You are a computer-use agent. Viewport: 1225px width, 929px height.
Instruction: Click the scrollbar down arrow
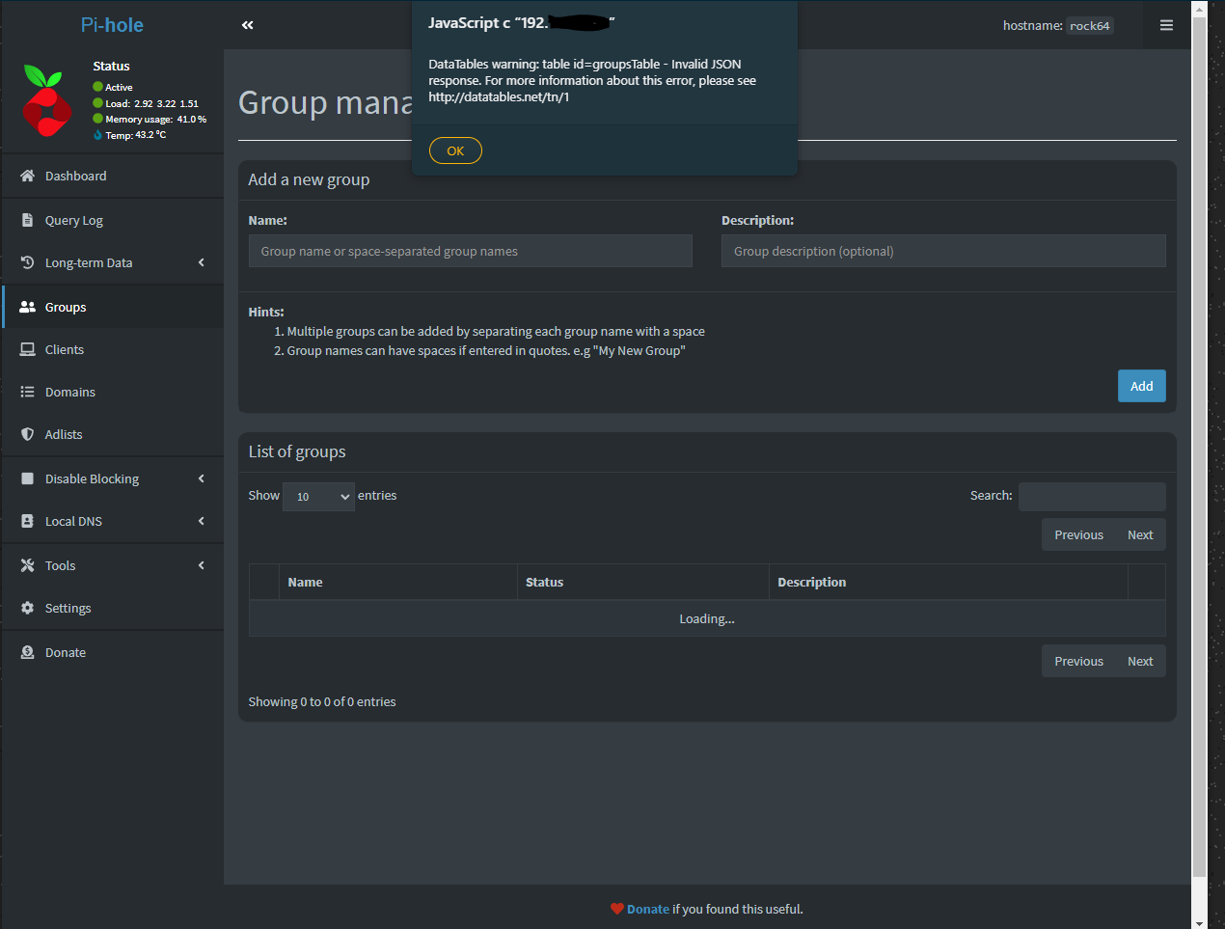(1199, 922)
